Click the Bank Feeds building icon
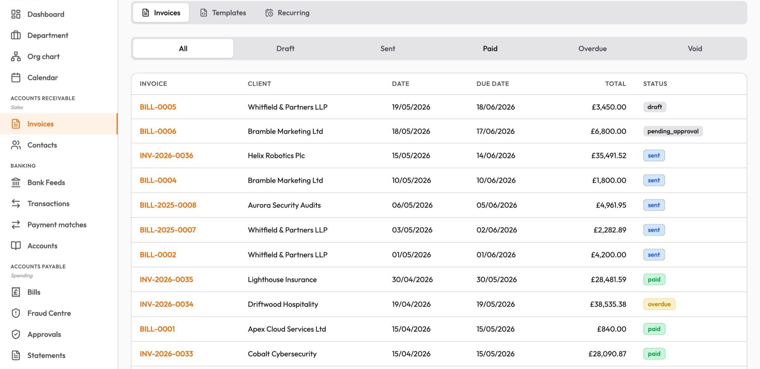The height and width of the screenshot is (369, 760). click(16, 182)
